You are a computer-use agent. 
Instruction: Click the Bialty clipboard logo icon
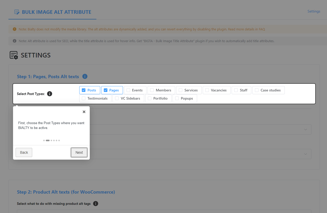click(17, 12)
